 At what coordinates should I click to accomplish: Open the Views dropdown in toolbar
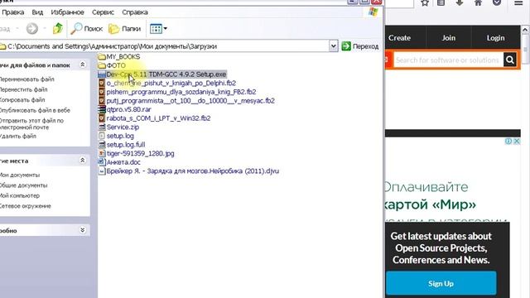click(158, 29)
